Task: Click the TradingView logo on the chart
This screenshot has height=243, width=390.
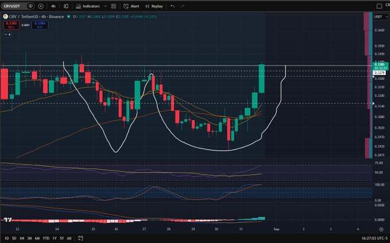Action: point(7,219)
